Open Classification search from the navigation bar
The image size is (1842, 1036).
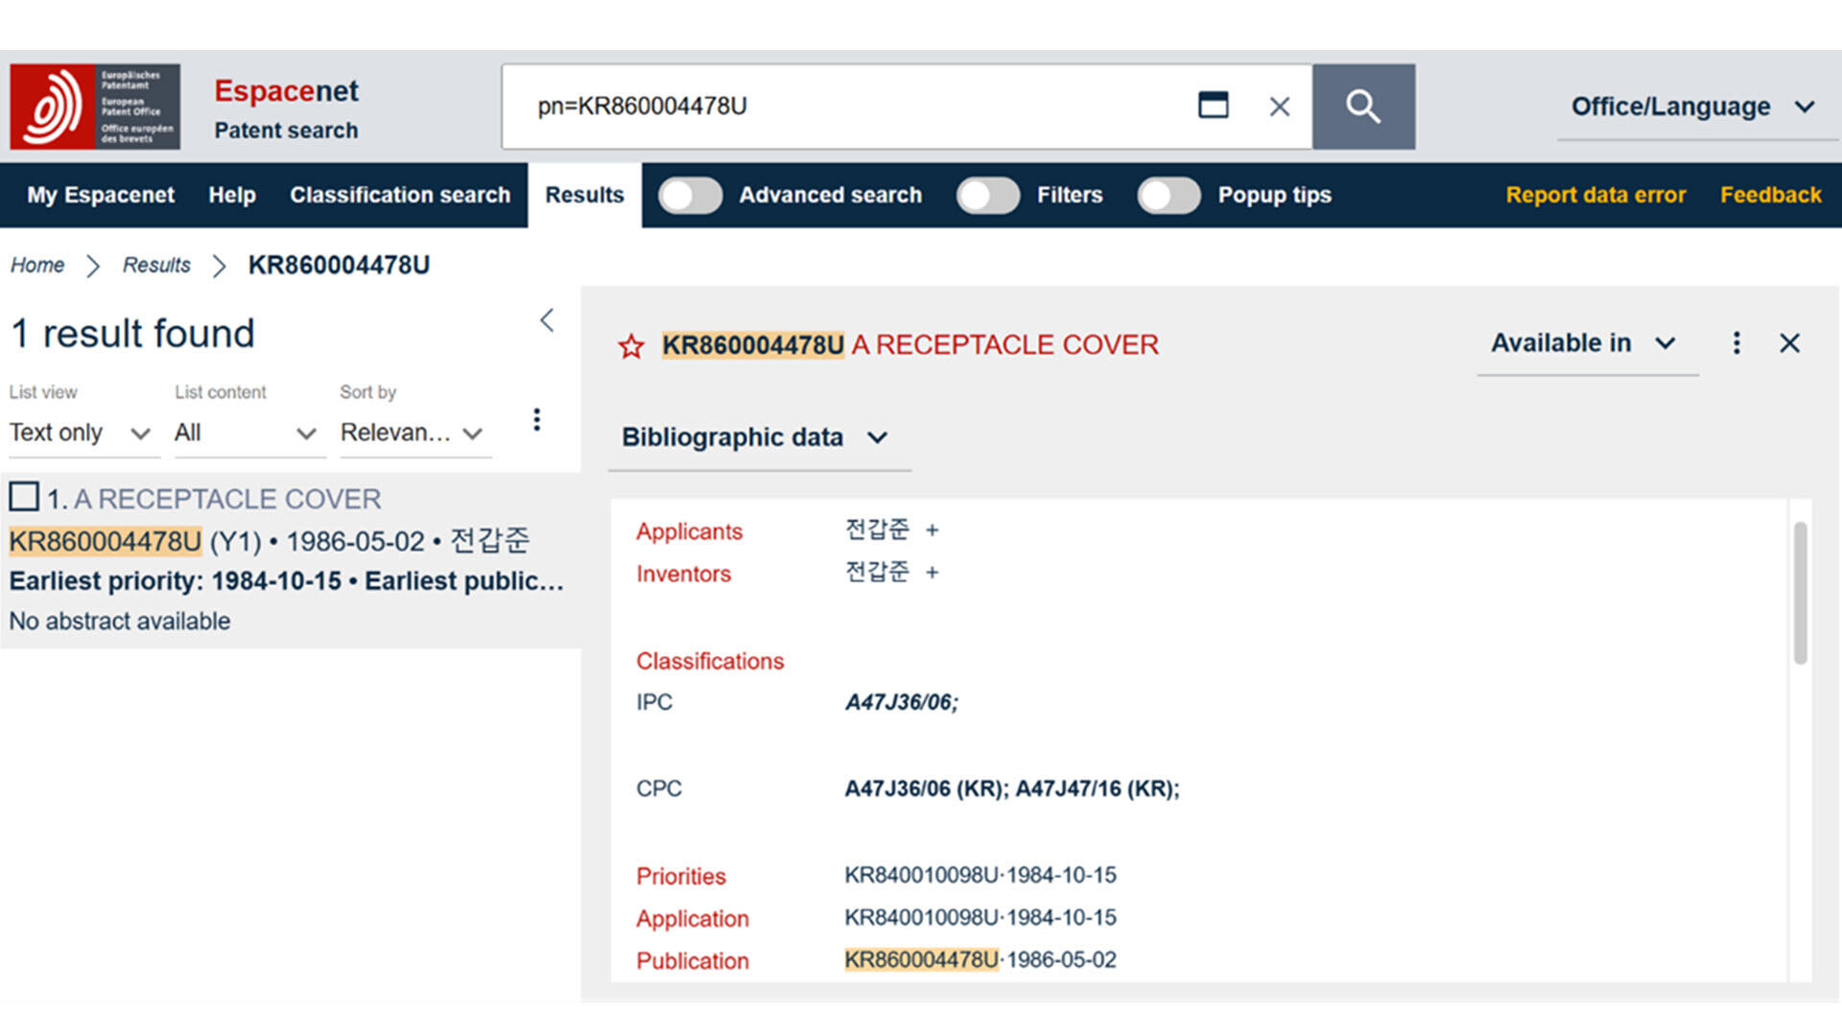pos(399,196)
